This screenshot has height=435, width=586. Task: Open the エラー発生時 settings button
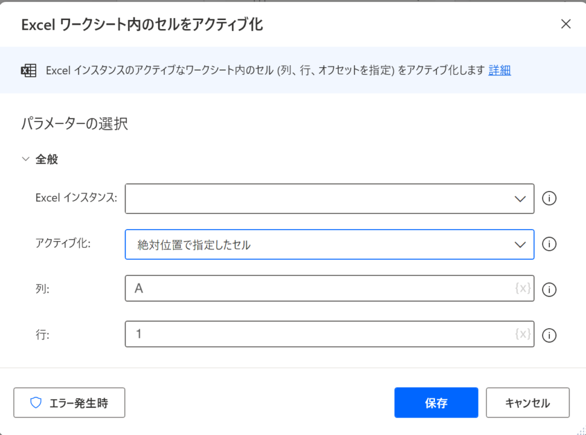click(69, 402)
